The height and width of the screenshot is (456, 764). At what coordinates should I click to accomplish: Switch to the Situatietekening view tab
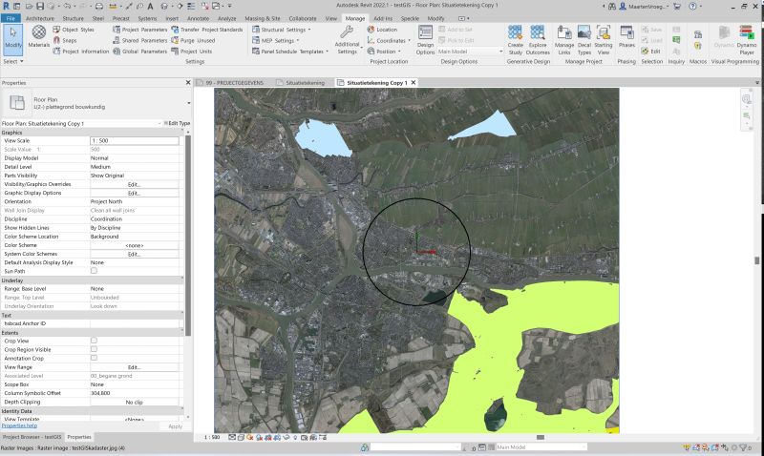pos(304,83)
